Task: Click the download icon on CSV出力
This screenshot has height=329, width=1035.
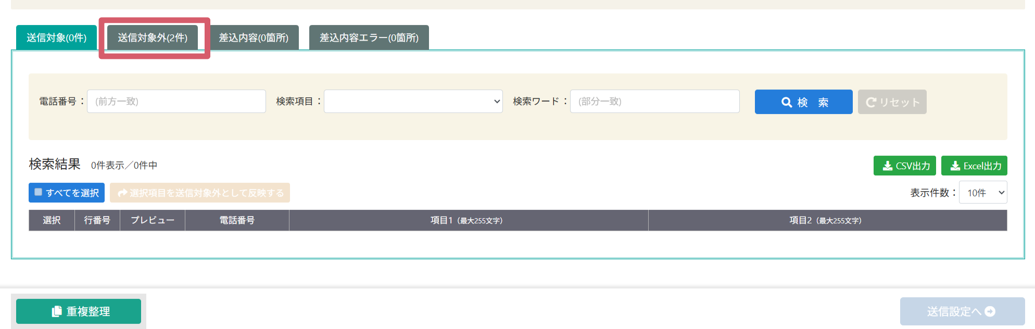Action: 888,166
